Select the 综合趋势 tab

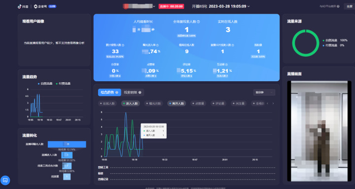tap(109, 93)
